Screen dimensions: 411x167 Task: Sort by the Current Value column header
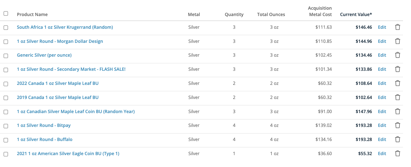tap(356, 14)
